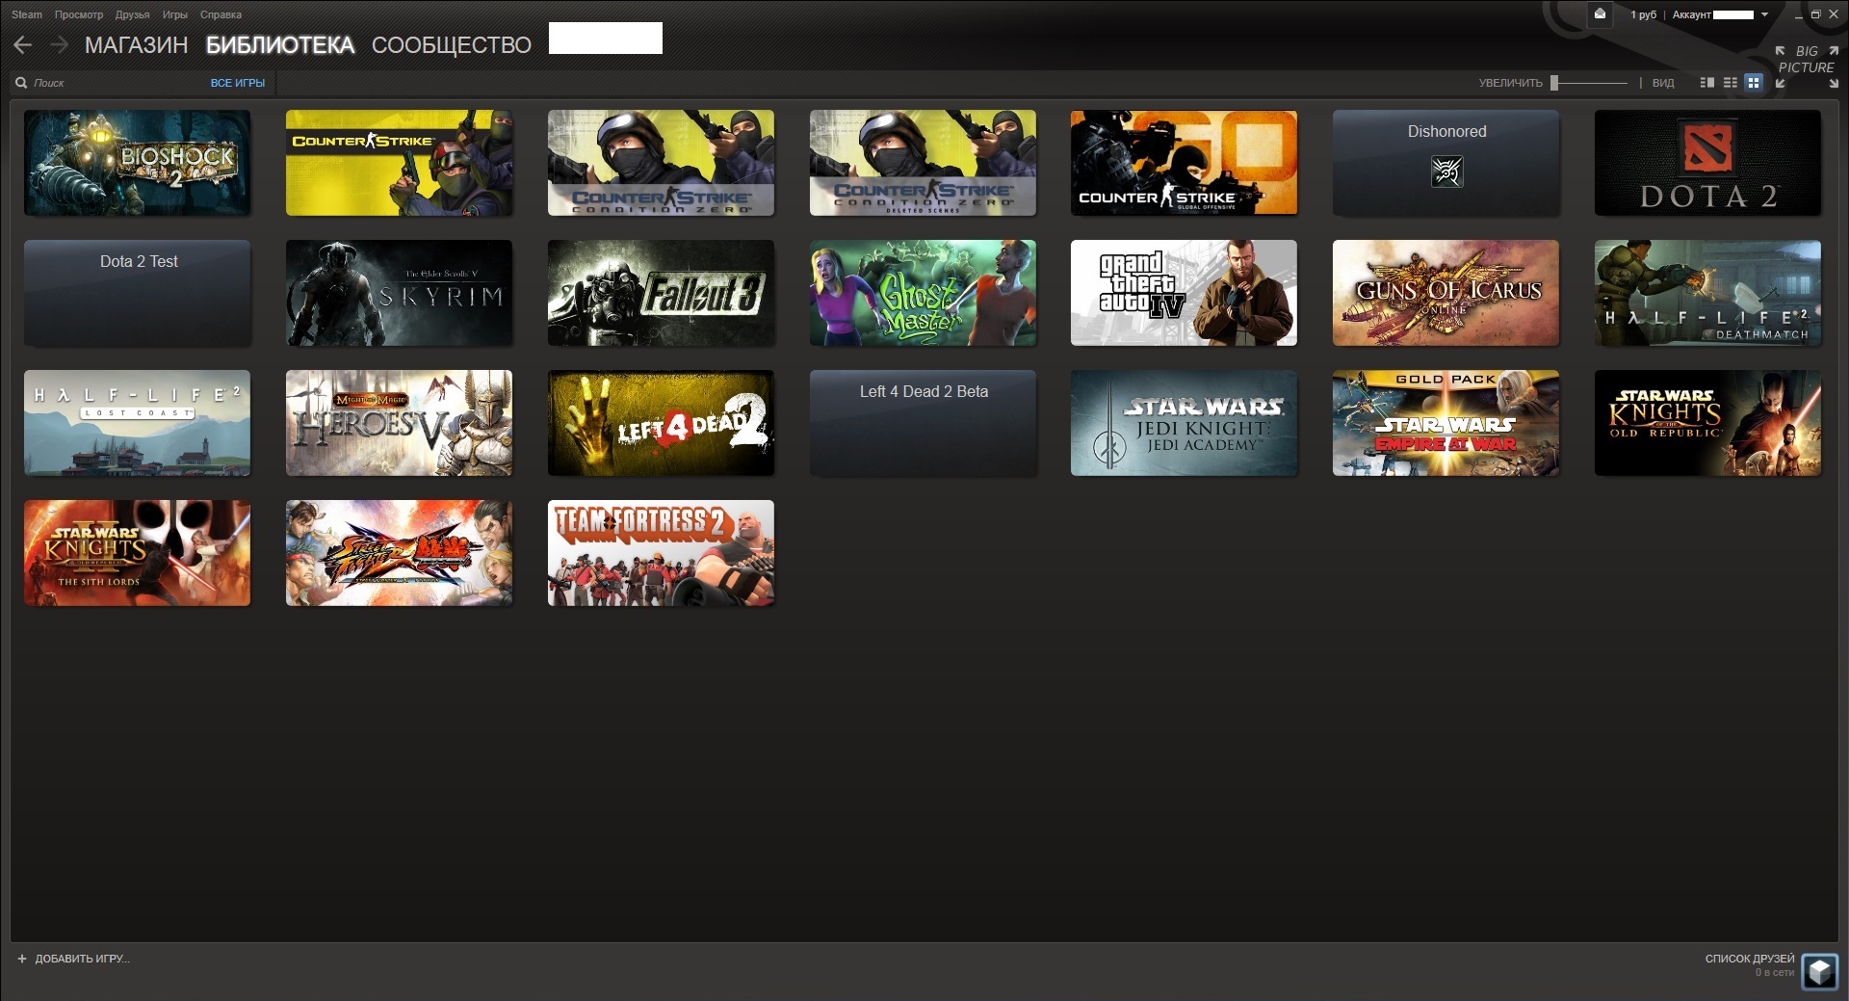Select the Ghost Master tile

[923, 292]
